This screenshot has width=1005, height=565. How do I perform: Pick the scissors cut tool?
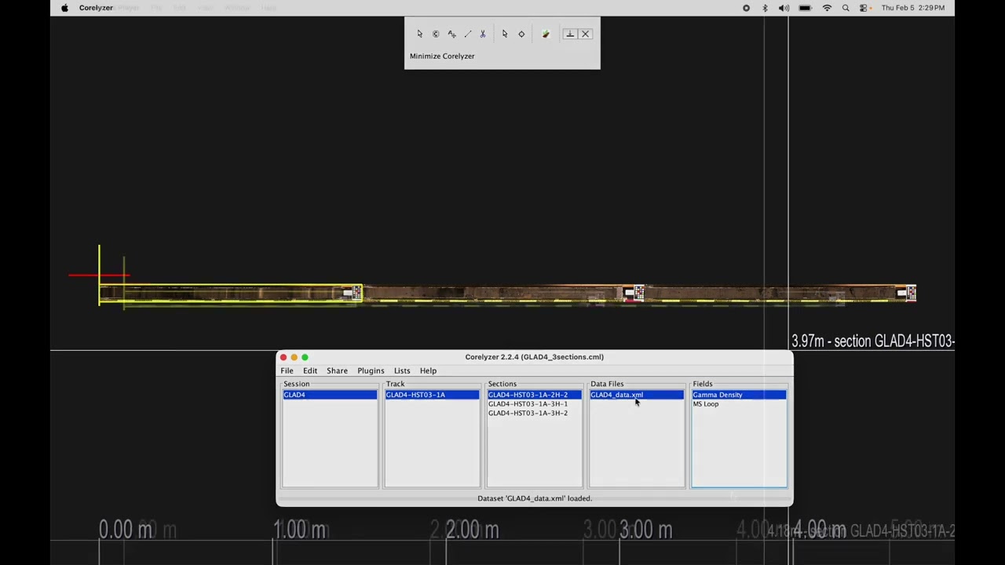(482, 34)
